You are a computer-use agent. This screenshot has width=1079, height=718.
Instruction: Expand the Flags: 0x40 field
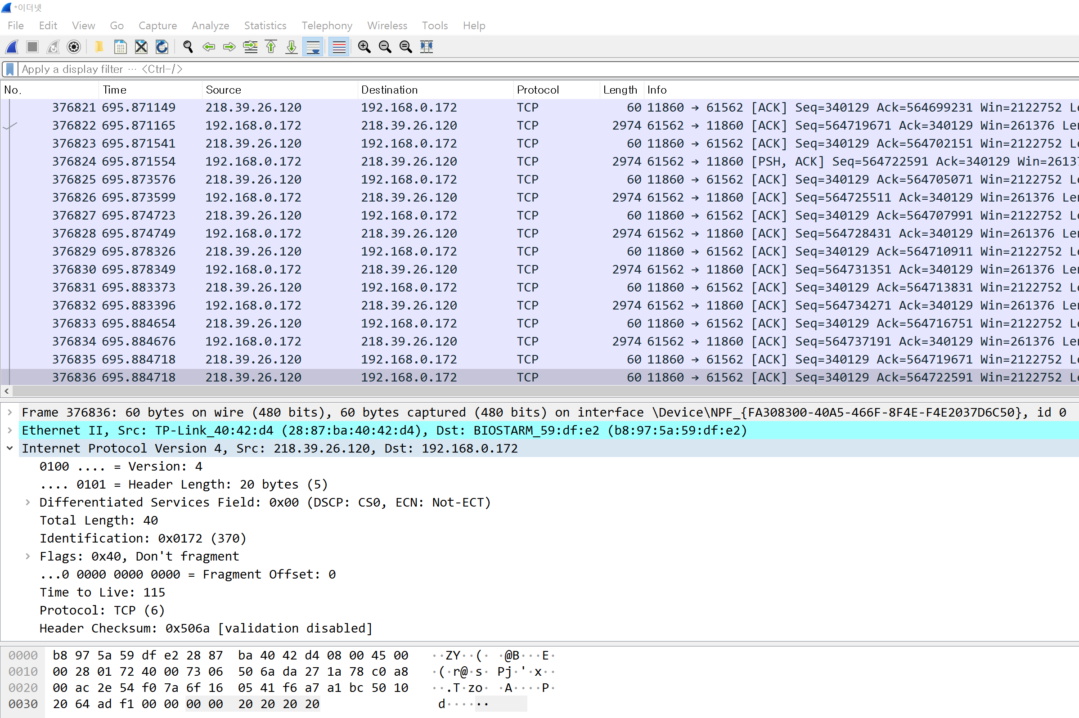click(x=28, y=556)
